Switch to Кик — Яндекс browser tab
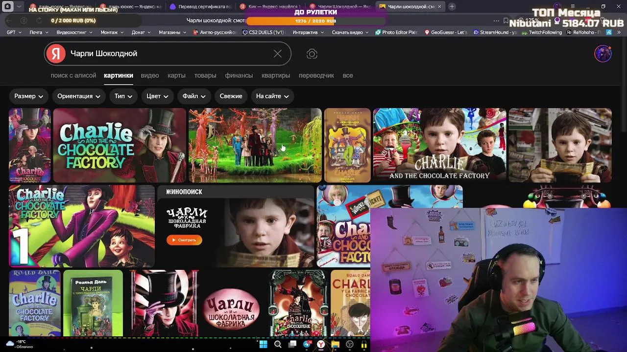Screen dimensions: 627x352 [x=269, y=6]
